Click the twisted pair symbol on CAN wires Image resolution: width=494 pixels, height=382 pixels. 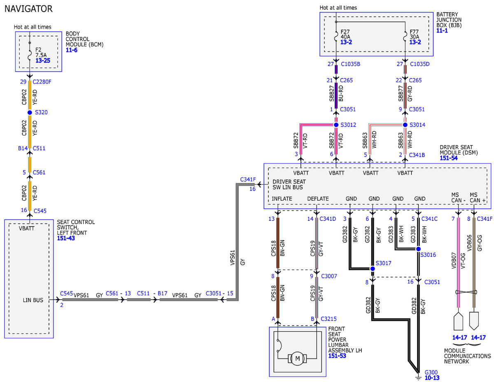(x=466, y=292)
